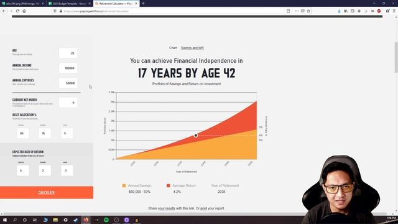Click the Age input field
The image size is (398, 224).
click(68, 54)
